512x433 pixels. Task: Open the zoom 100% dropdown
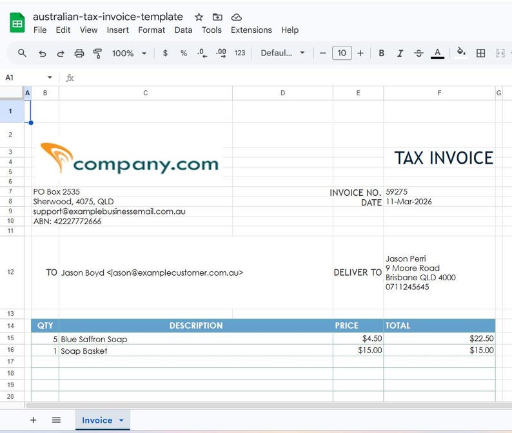(129, 53)
